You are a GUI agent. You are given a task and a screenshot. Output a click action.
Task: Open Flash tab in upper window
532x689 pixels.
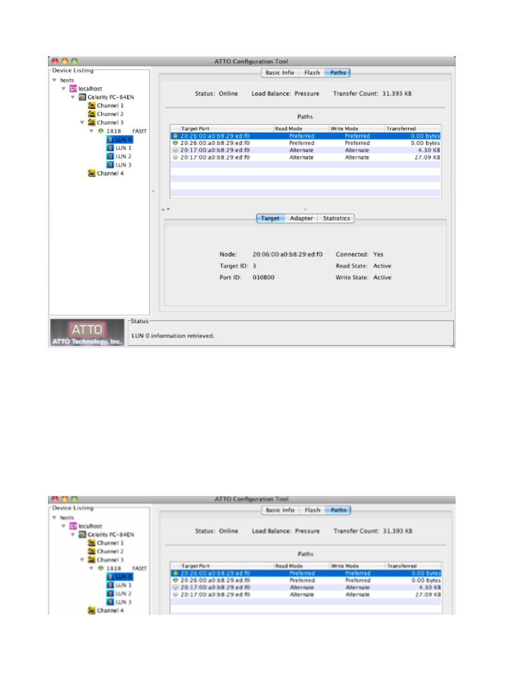(312, 73)
